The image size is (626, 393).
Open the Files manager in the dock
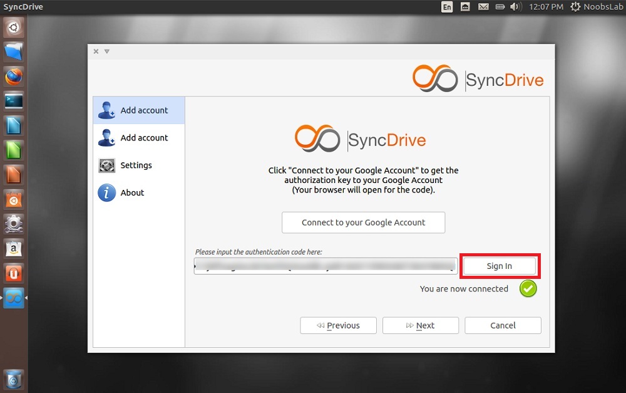click(x=14, y=51)
